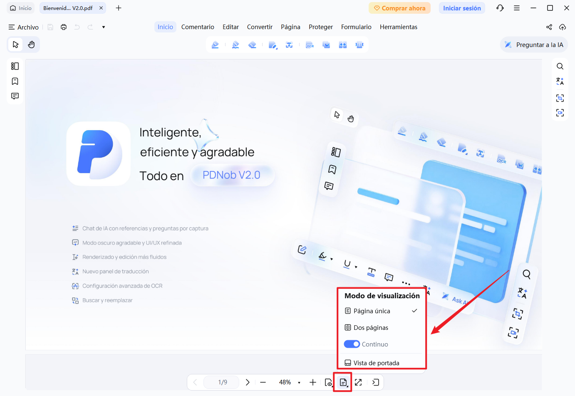Screen dimensions: 575x396
Task: Switch to the Proteger tab
Action: click(x=321, y=27)
